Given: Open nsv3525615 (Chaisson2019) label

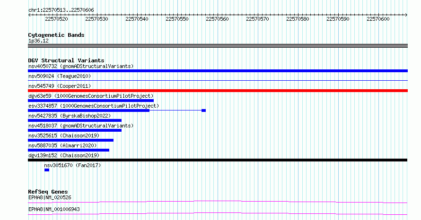Looking at the screenshot, I should 64,135.
